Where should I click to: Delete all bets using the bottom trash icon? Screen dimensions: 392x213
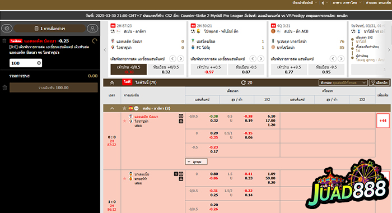(4, 87)
